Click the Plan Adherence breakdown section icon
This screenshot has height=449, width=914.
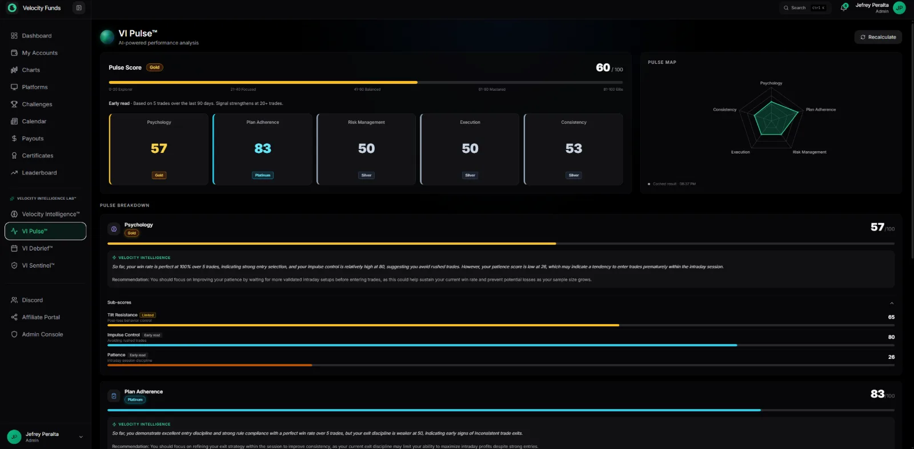coord(114,395)
